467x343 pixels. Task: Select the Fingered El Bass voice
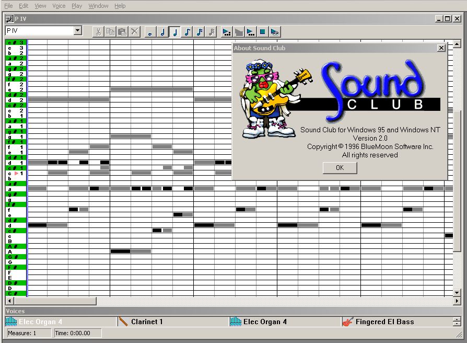point(384,322)
